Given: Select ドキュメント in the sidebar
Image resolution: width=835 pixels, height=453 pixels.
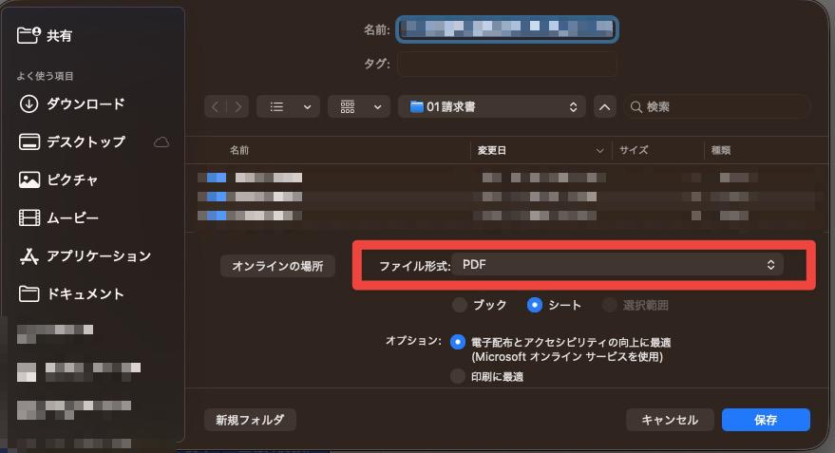Looking at the screenshot, I should (71, 293).
